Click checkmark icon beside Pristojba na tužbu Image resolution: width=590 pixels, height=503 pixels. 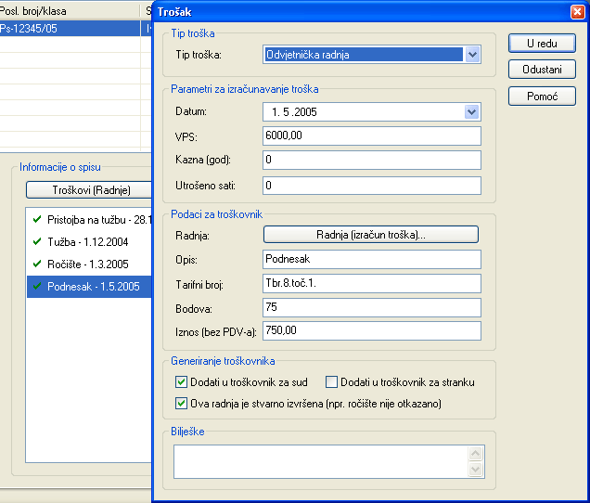pyautogui.click(x=36, y=220)
